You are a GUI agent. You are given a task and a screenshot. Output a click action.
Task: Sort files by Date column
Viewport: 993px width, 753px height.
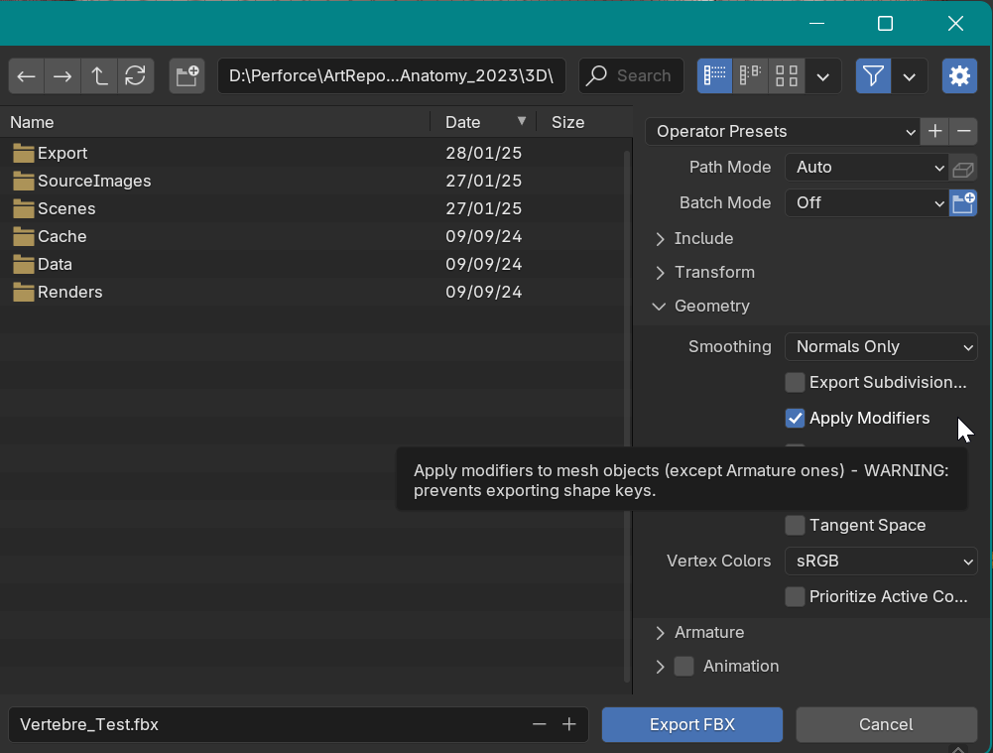(483, 122)
